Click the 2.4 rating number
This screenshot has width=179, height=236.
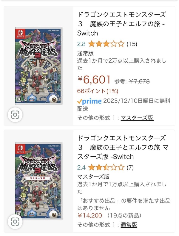tap(81, 167)
